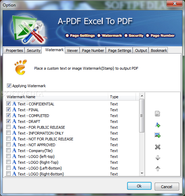The height and width of the screenshot is (196, 185).
Task: Click the Security banner link
Action: pyautogui.click(x=134, y=35)
